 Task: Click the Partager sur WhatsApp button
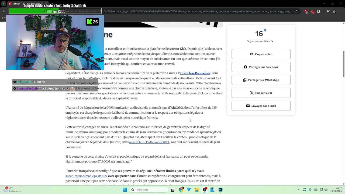tap(261, 80)
